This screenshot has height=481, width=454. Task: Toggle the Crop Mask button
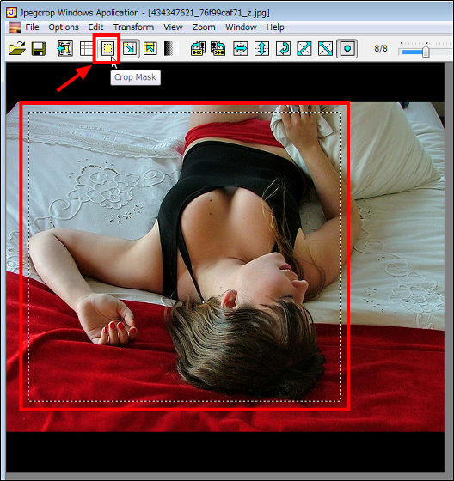pos(107,48)
